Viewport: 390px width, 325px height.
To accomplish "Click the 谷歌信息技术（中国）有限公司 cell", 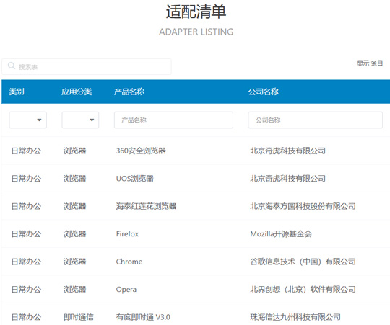I will [x=303, y=262].
